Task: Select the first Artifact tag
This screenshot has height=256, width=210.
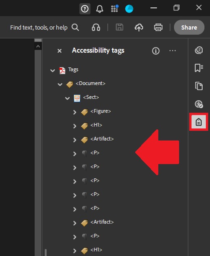Action: point(102,139)
